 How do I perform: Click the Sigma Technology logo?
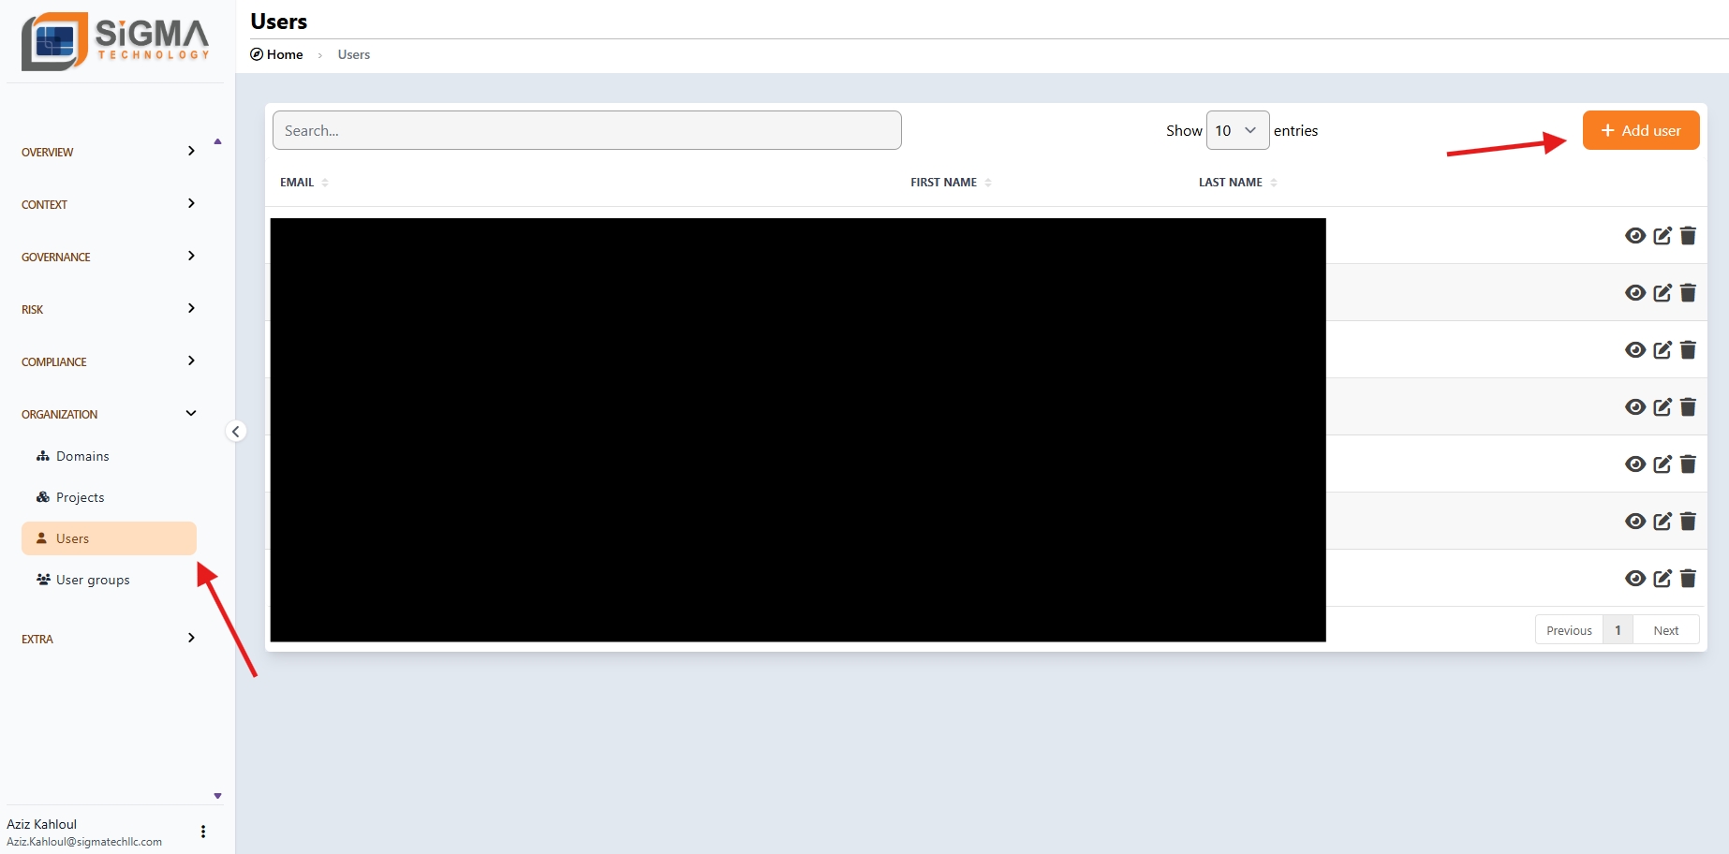115,42
